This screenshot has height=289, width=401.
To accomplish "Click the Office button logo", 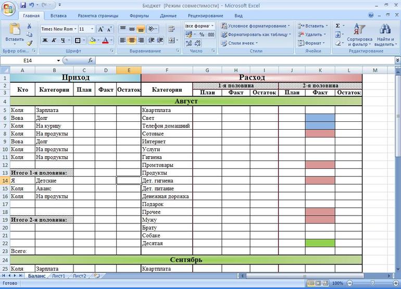I will [9, 10].
